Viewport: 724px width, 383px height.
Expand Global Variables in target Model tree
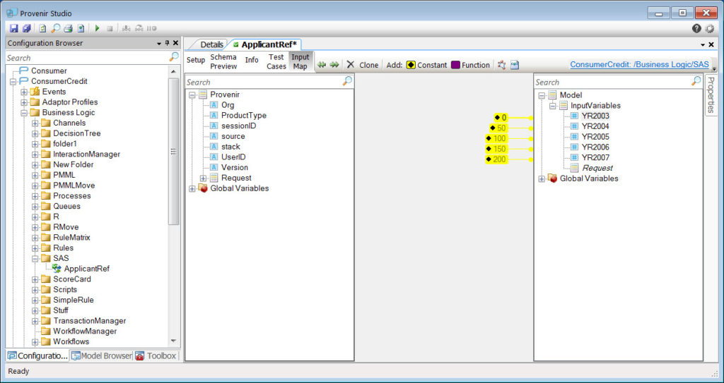point(542,178)
